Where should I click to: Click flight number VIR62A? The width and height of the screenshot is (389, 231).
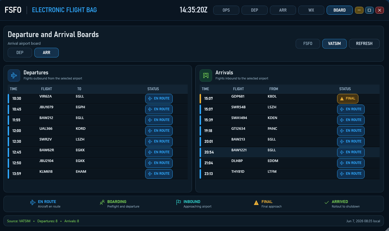coord(46,96)
